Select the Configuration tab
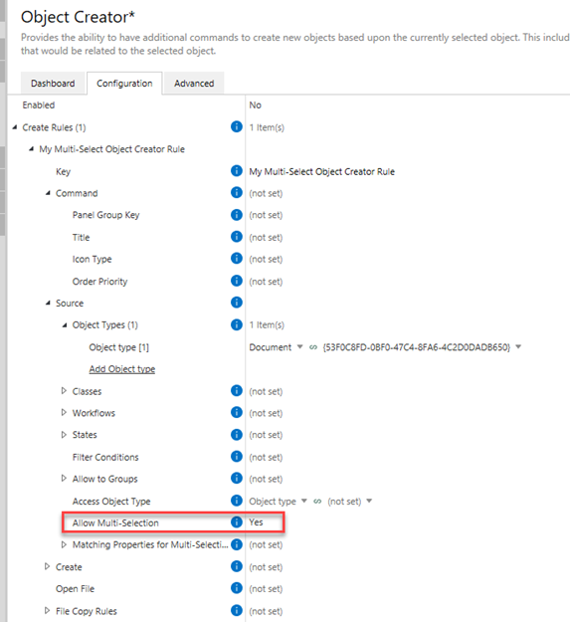This screenshot has height=622, width=570. (124, 84)
